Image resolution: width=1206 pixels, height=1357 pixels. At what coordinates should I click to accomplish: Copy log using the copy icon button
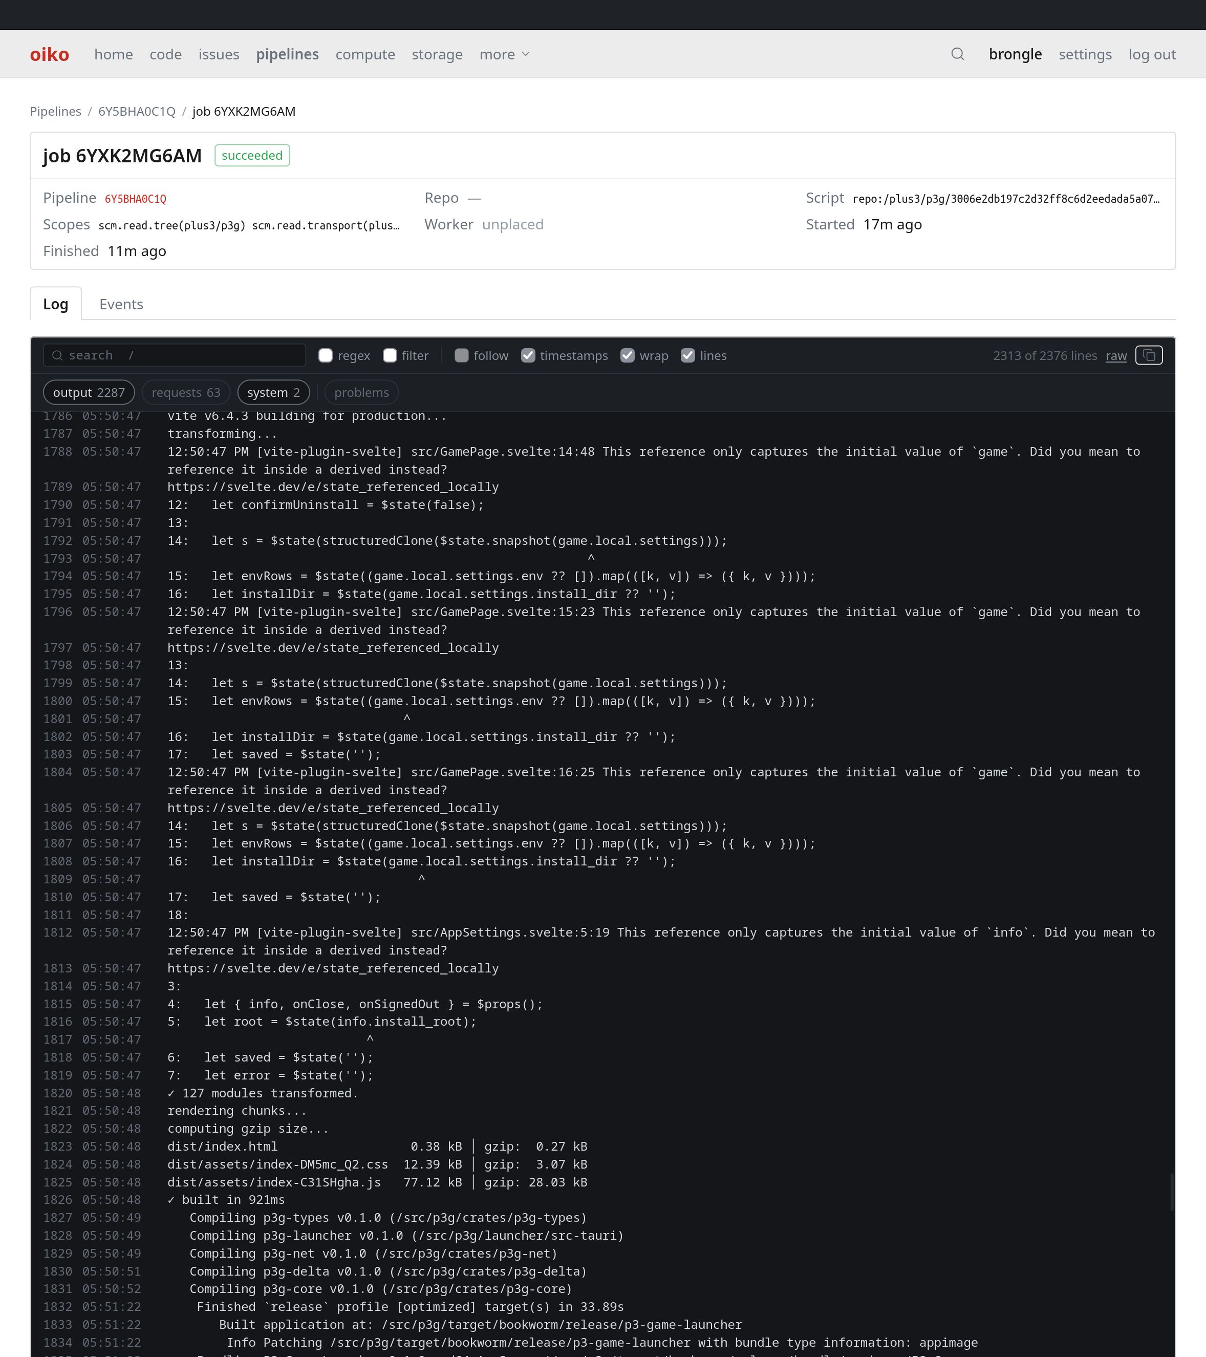click(1149, 355)
